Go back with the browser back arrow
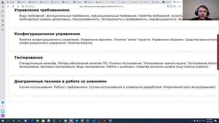Screen dimensions: 219x123 [x=8, y=6]
